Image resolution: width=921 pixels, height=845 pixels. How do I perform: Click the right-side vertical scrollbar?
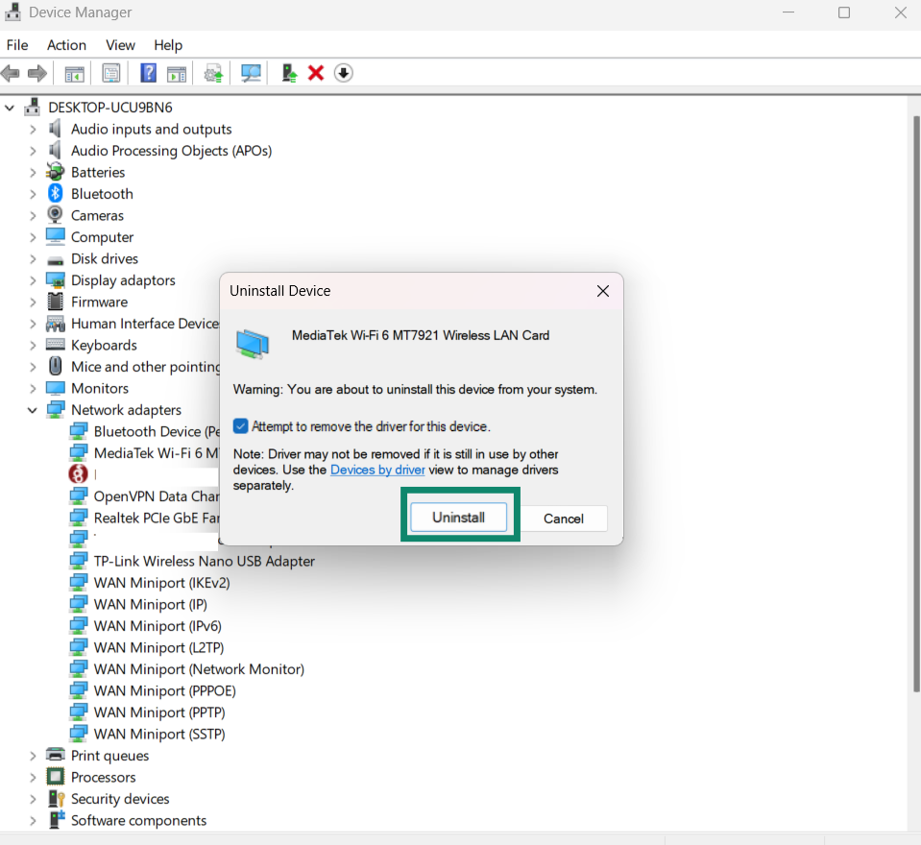913,384
